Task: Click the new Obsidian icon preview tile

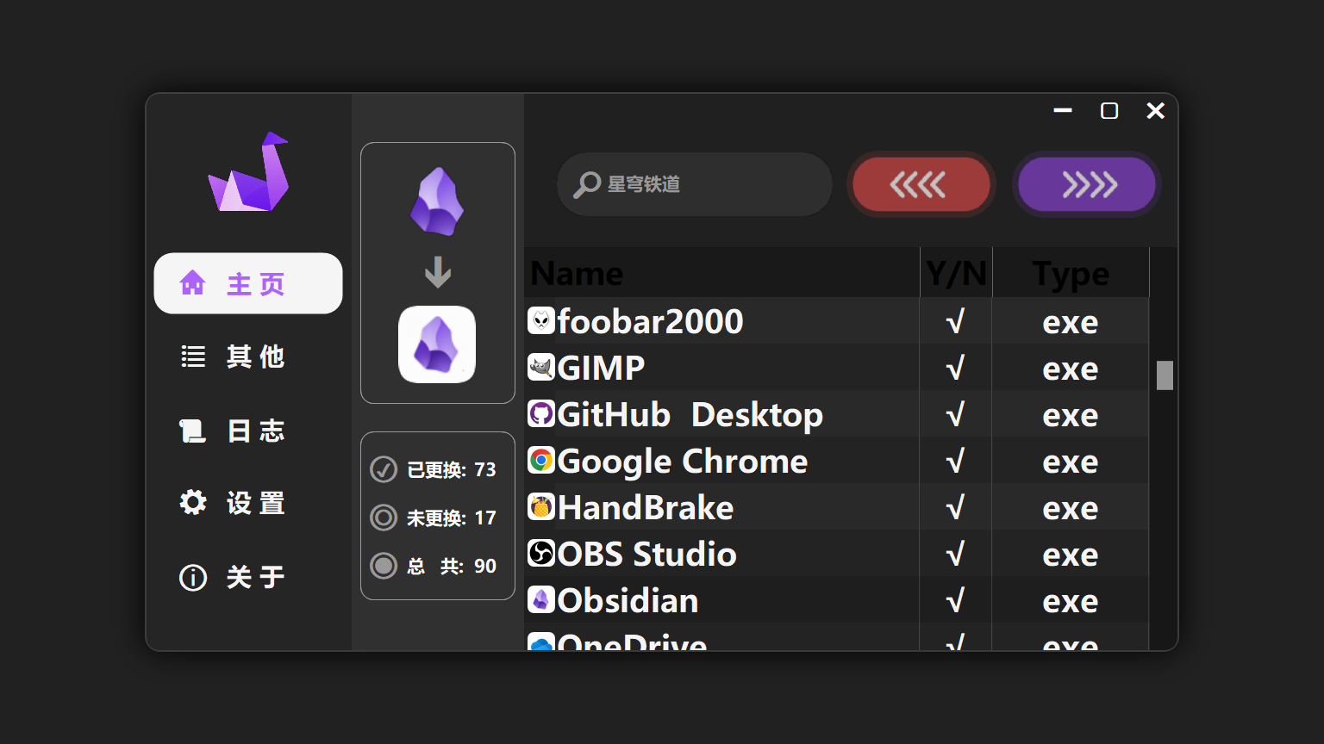Action: pyautogui.click(x=437, y=344)
